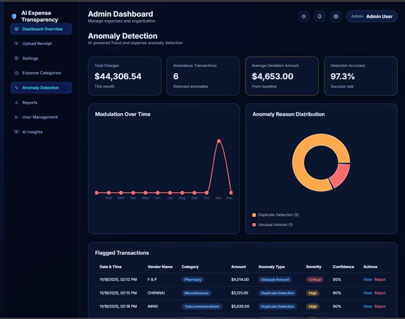Image resolution: width=405 pixels, height=319 pixels.
Task: Click the Critical severity badge
Action: pyautogui.click(x=315, y=279)
